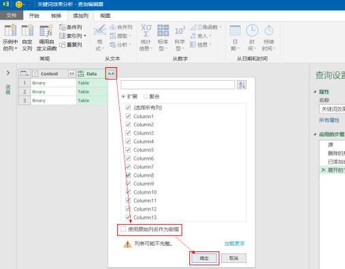Select the Expand (扩展) radio option
Screen dimensions: 345x269
(123, 96)
